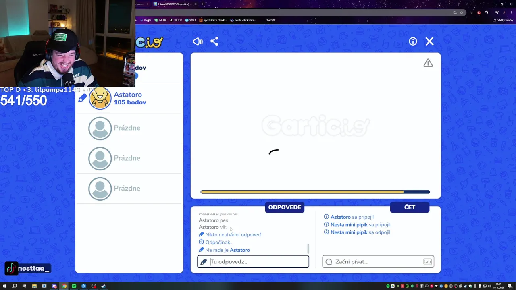The height and width of the screenshot is (290, 516).
Task: Click 541/550 counter overlay
Action: coord(23,100)
